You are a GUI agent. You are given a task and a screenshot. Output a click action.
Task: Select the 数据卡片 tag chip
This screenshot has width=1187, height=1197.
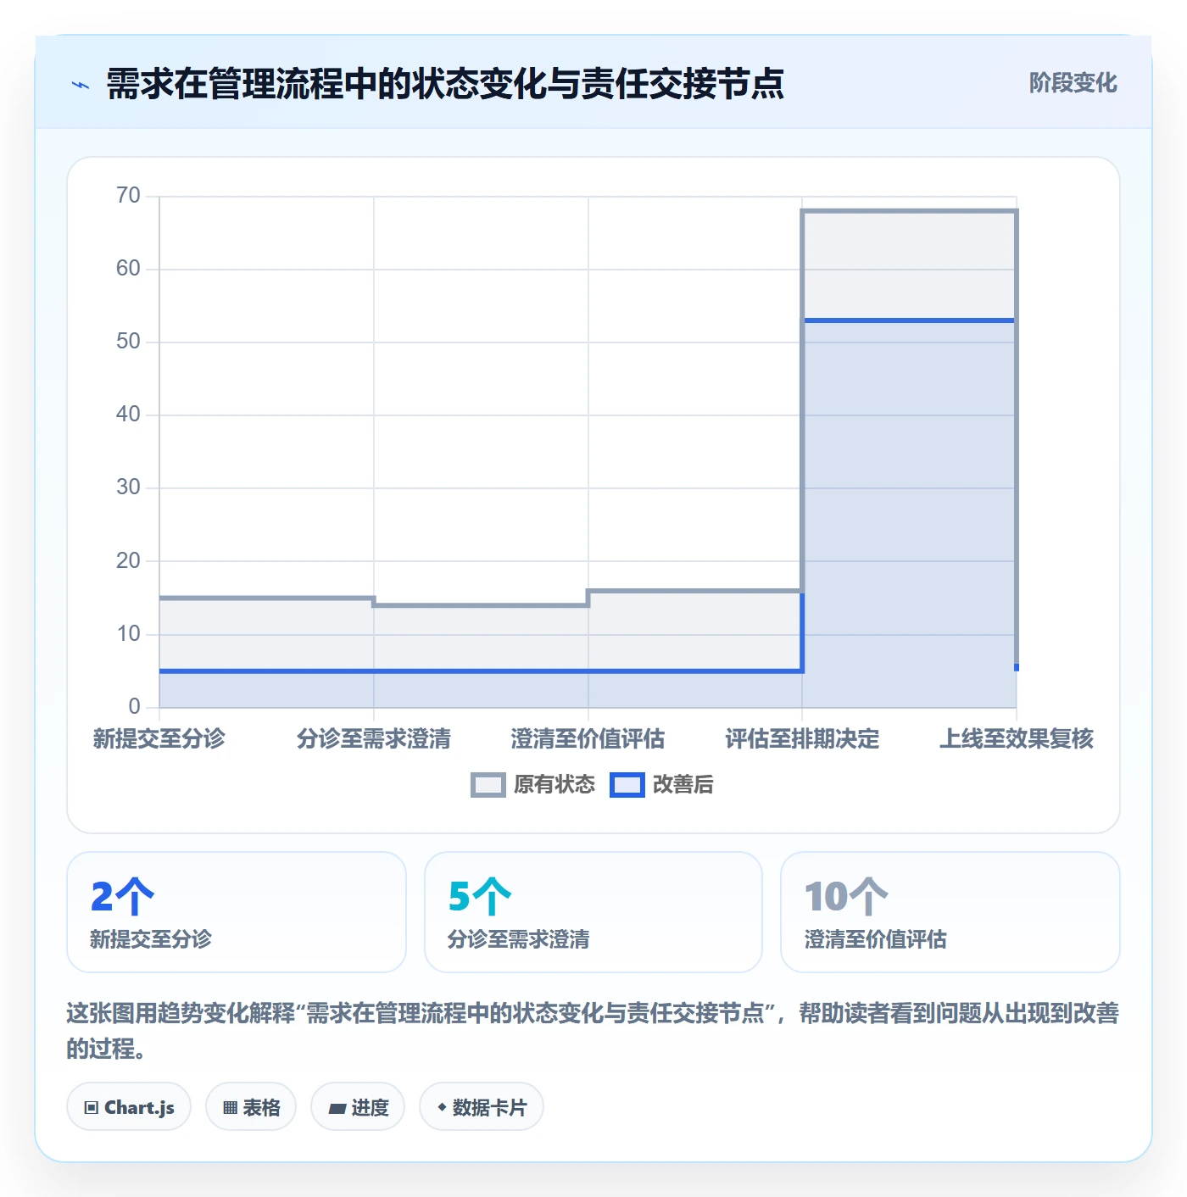(x=482, y=1107)
